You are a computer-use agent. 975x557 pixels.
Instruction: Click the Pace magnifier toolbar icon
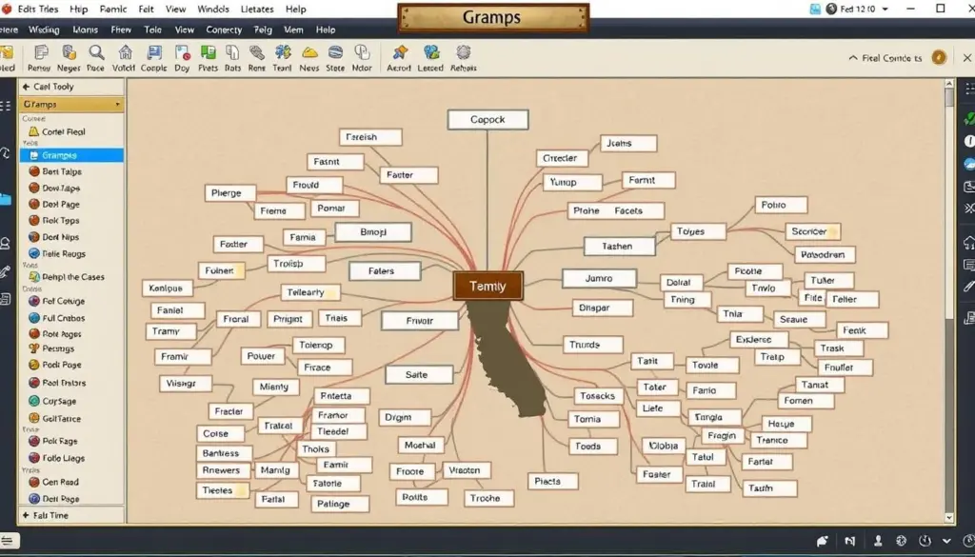tap(96, 52)
